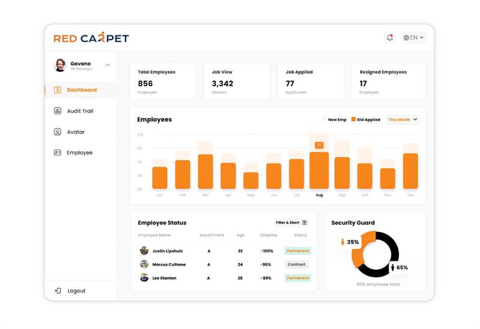
Task: Open the Audit Trail menu item
Action: [x=80, y=111]
